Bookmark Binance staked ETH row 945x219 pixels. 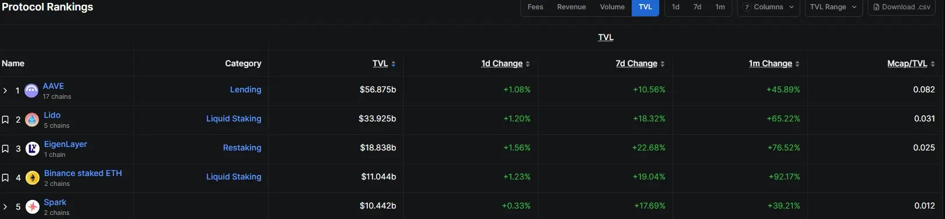pyautogui.click(x=5, y=178)
